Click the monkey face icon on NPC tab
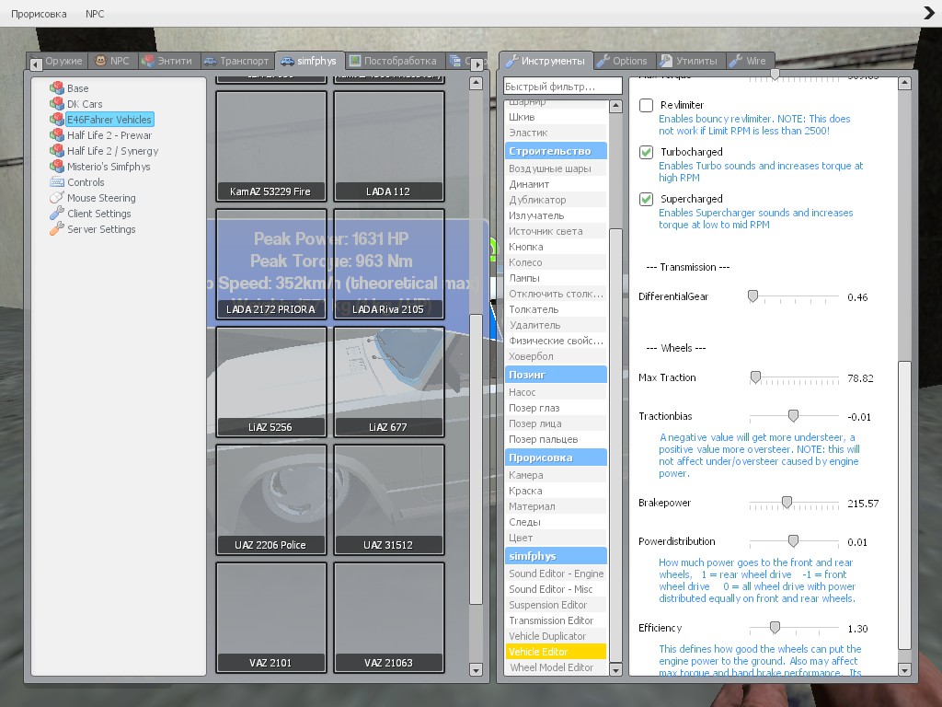This screenshot has width=942, height=707. (x=101, y=61)
